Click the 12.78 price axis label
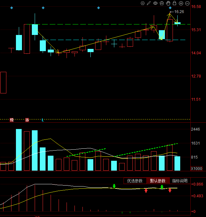The width and height of the screenshot is (206, 217). [x=196, y=76]
